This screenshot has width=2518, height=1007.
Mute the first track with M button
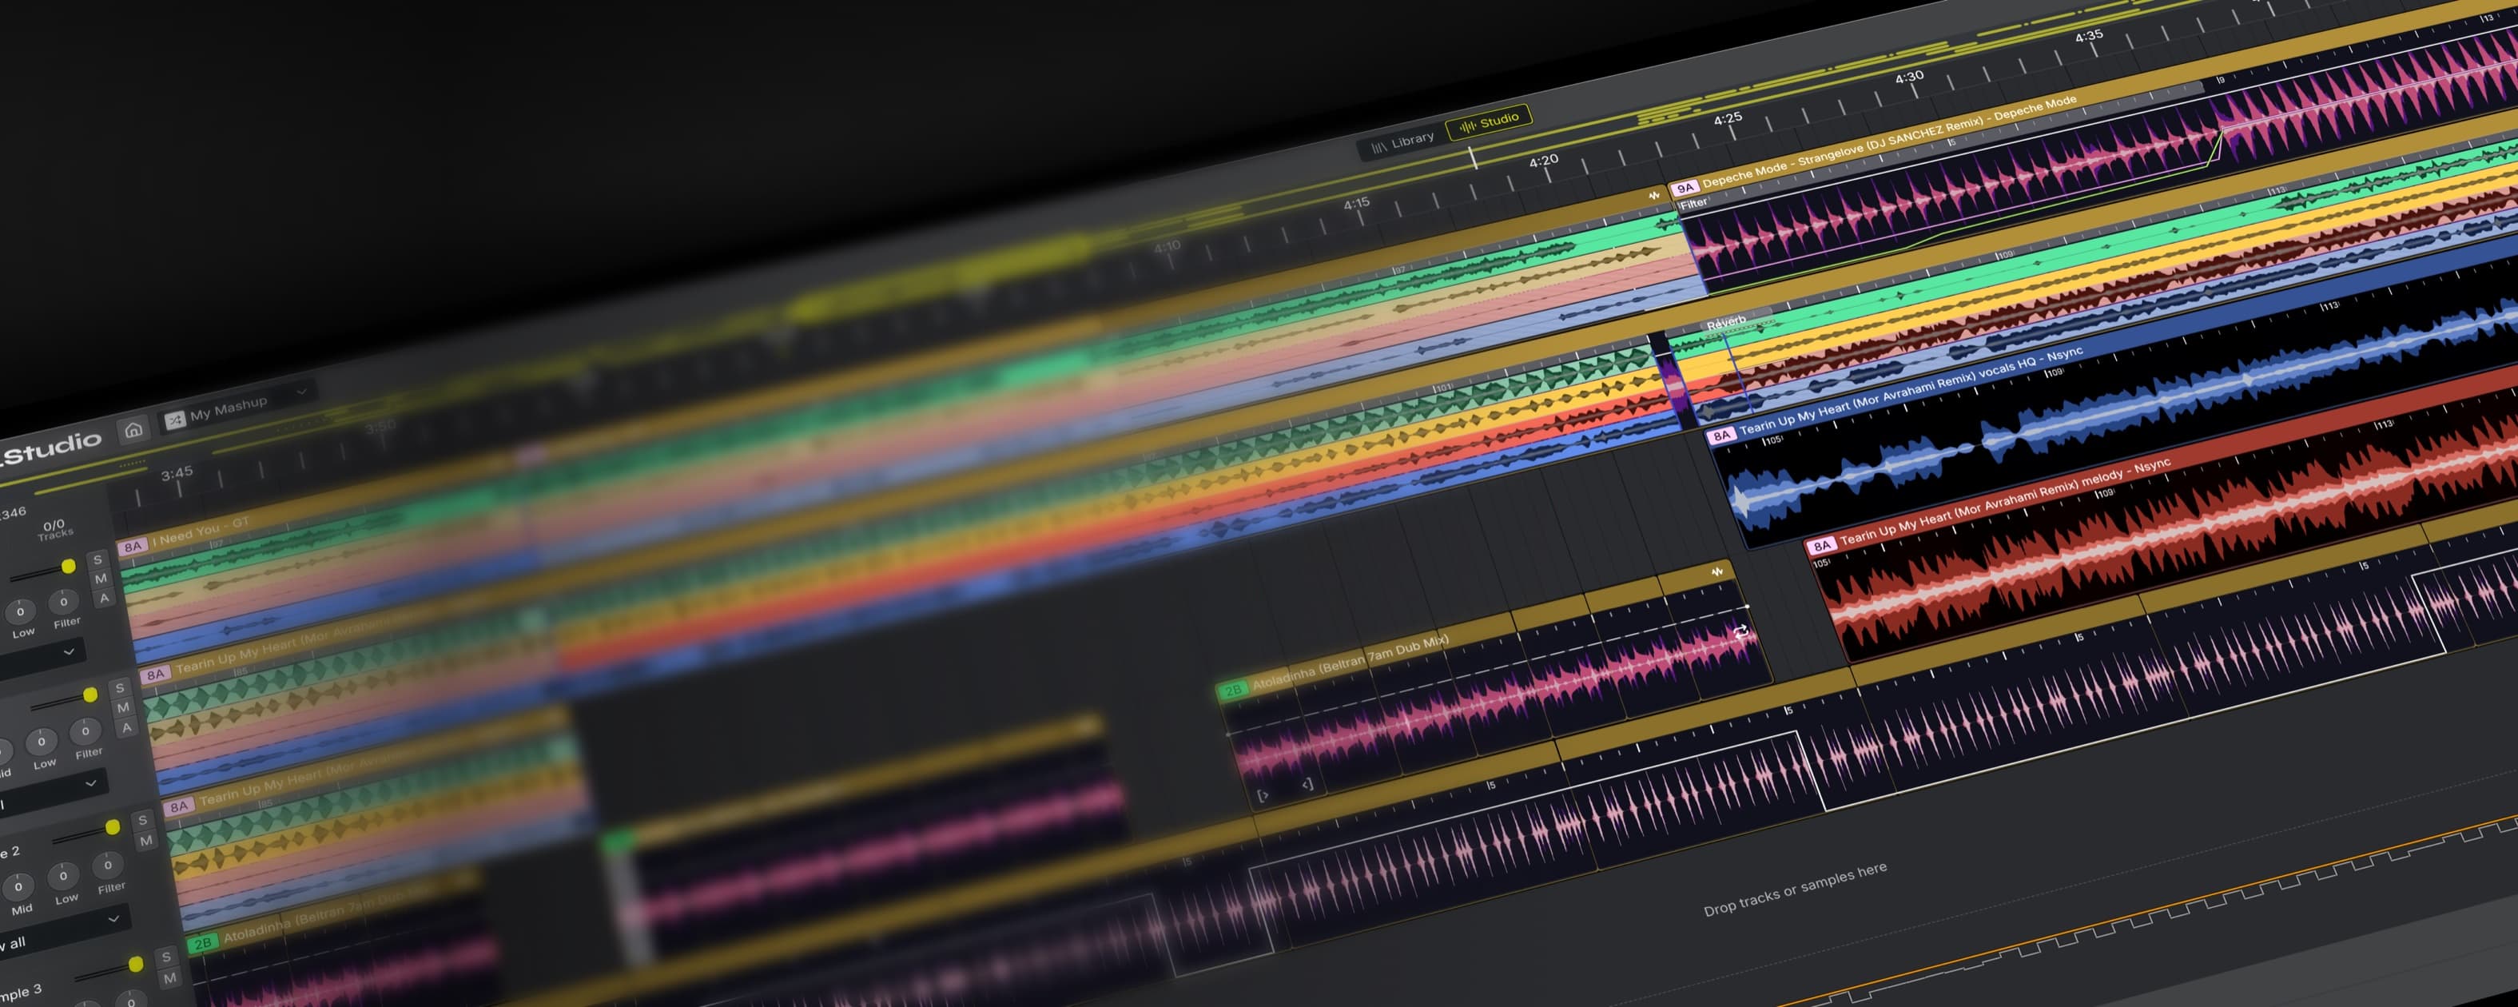[x=101, y=579]
